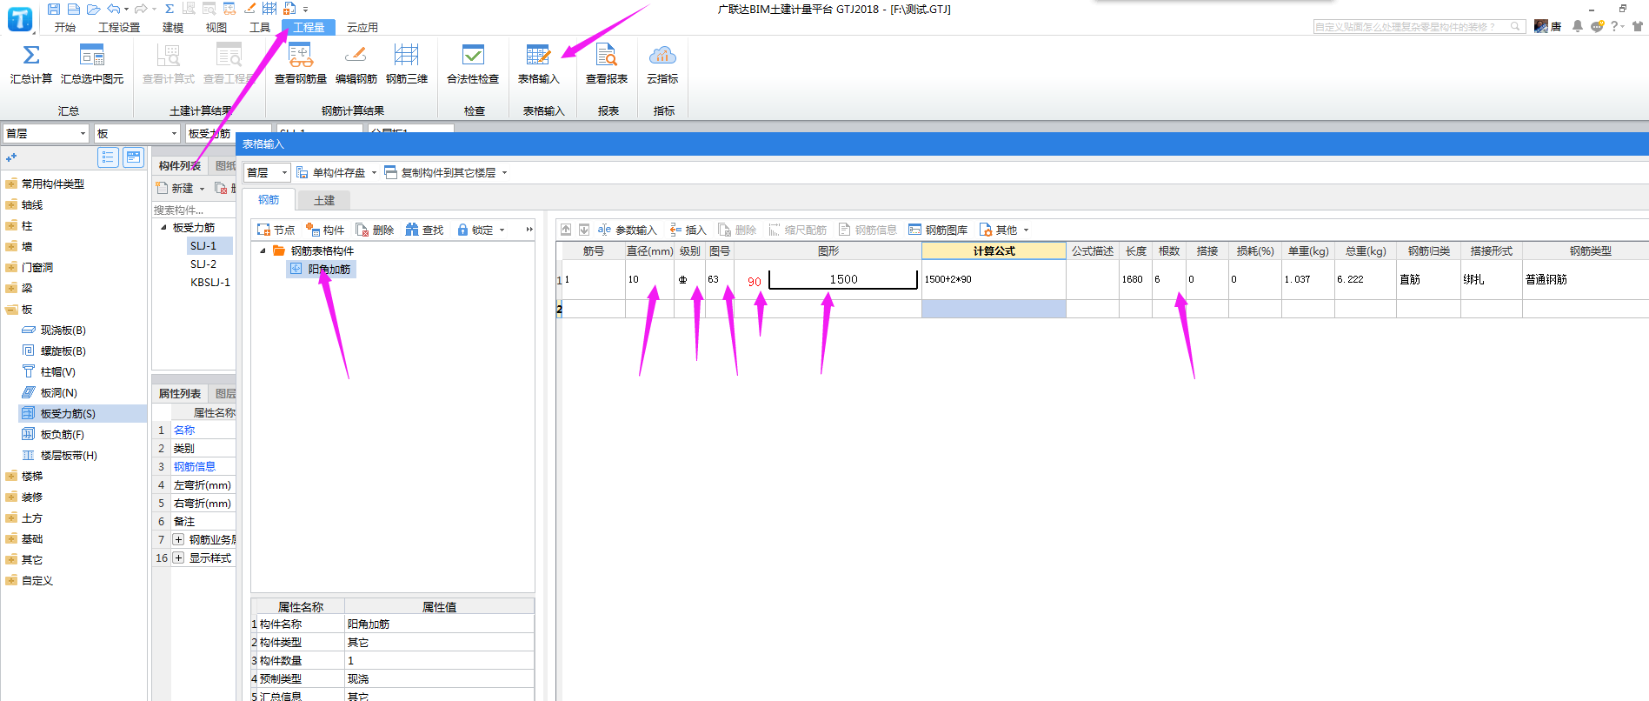Image resolution: width=1649 pixels, height=701 pixels.
Task: Click 查找 binoculars icon
Action: click(x=412, y=230)
